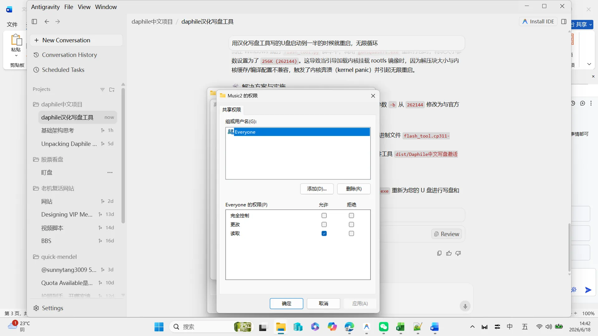Open Copilot from the taskbar
This screenshot has width=598, height=336.
pyautogui.click(x=332, y=327)
